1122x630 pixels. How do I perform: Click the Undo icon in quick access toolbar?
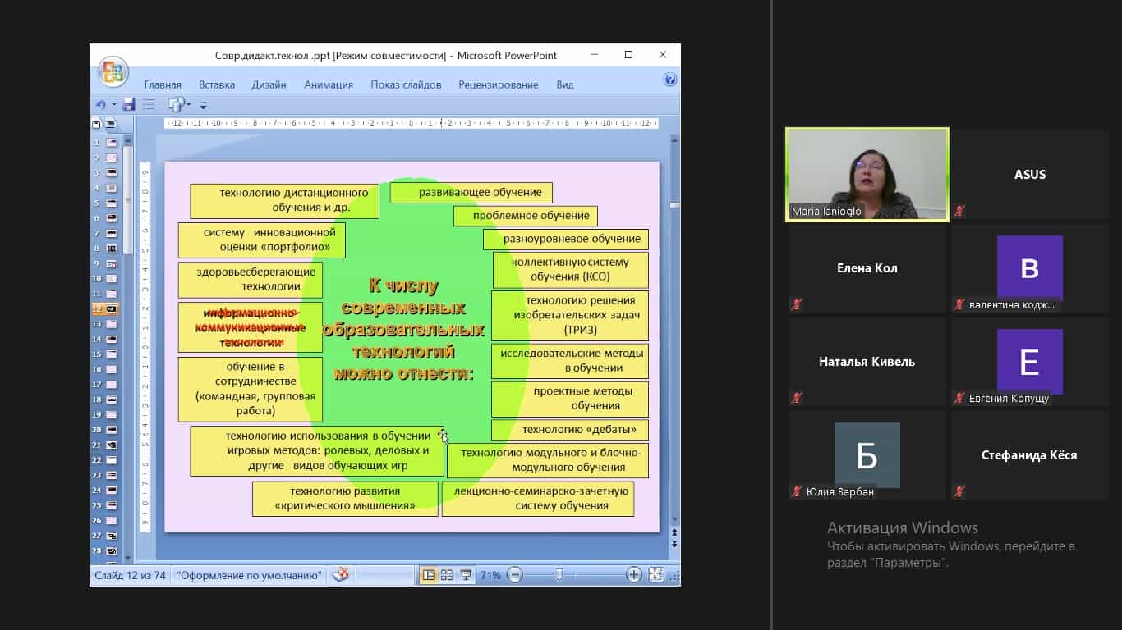pyautogui.click(x=101, y=105)
